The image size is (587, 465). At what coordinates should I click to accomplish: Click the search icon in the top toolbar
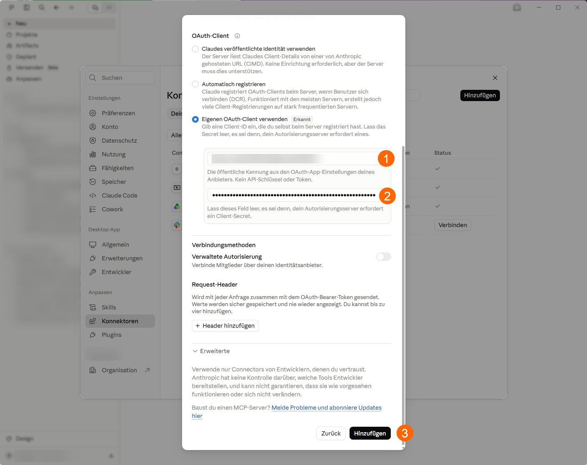click(x=41, y=7)
